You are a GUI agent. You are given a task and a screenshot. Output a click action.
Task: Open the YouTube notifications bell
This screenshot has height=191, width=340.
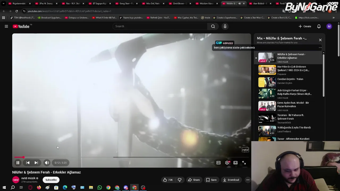(x=319, y=26)
